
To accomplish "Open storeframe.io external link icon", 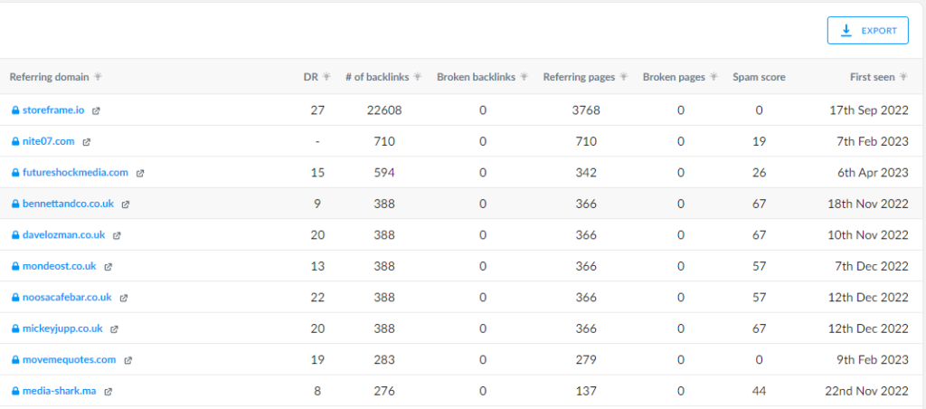I will [96, 110].
